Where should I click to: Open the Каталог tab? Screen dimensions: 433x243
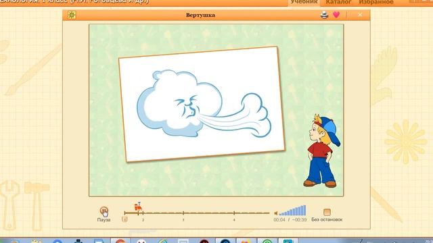338,2
